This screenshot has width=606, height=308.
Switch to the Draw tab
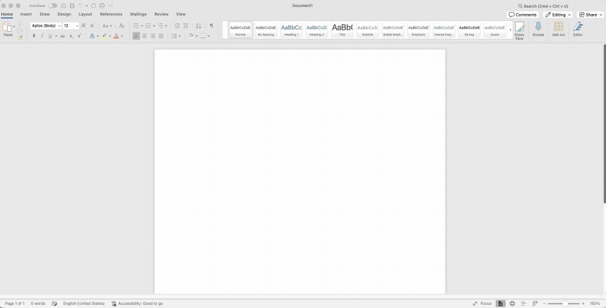point(45,15)
